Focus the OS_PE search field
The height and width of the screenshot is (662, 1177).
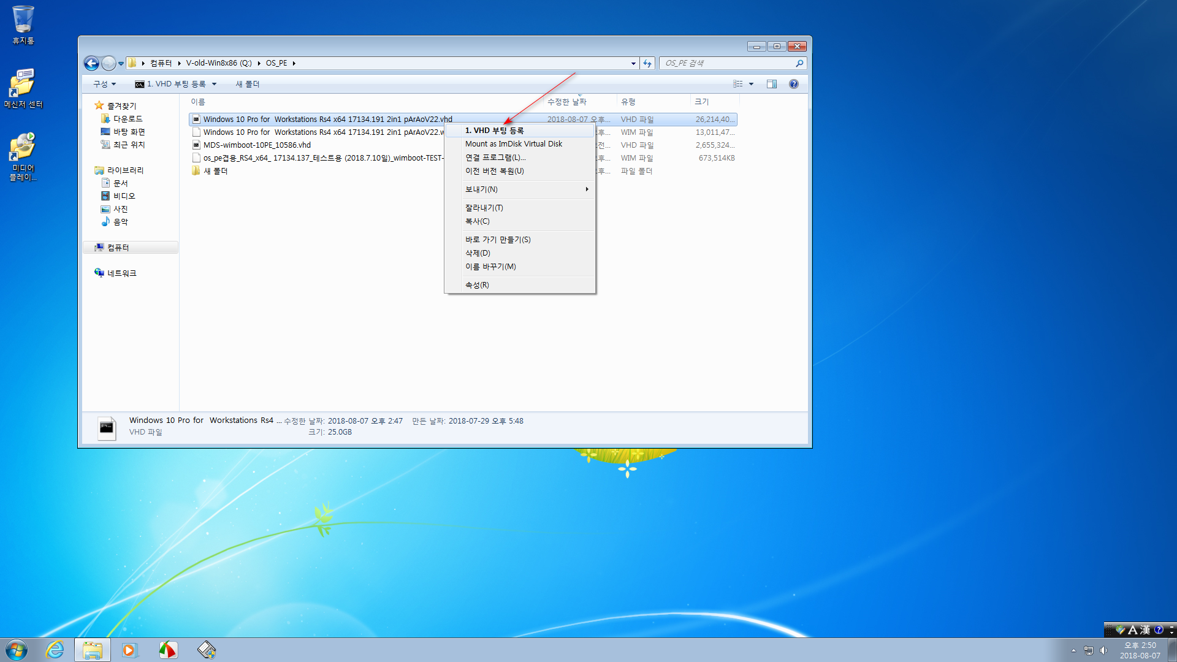[728, 63]
